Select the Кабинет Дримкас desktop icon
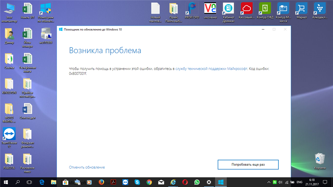 (229, 12)
